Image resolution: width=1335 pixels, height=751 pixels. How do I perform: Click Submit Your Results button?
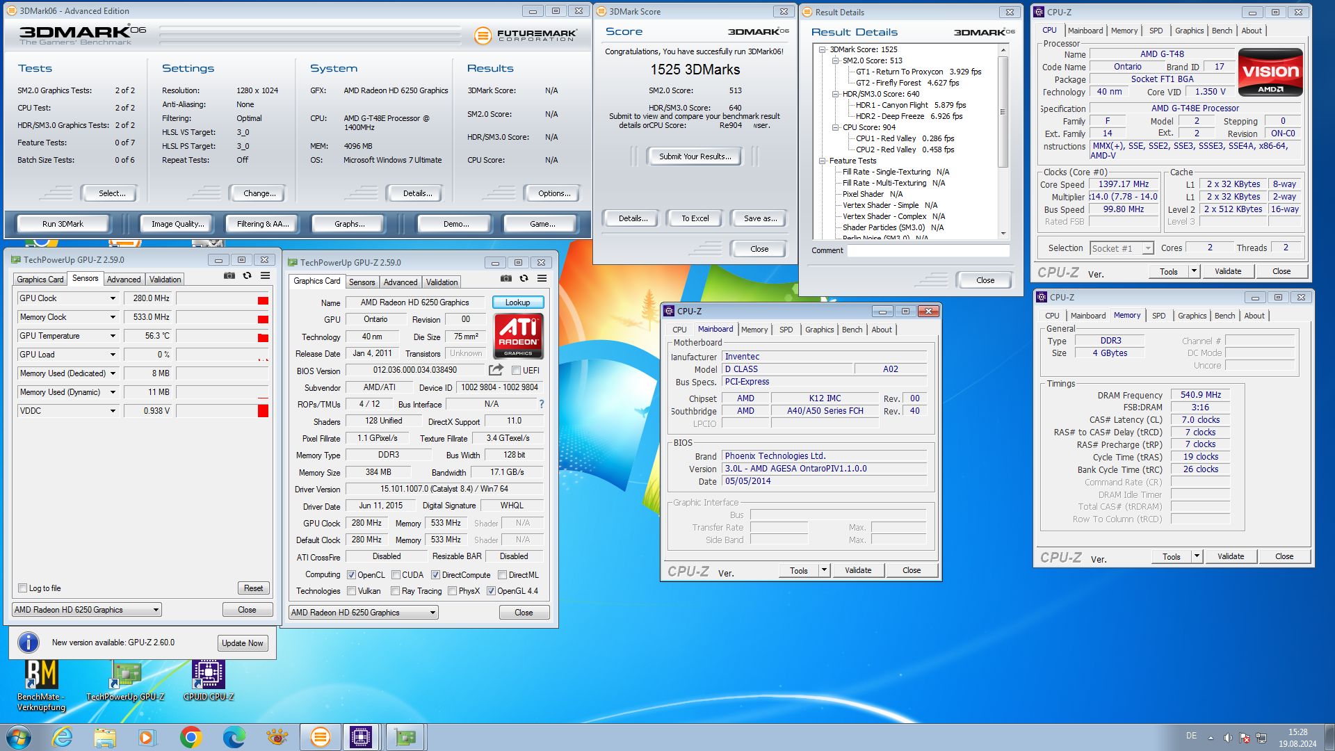click(x=695, y=156)
